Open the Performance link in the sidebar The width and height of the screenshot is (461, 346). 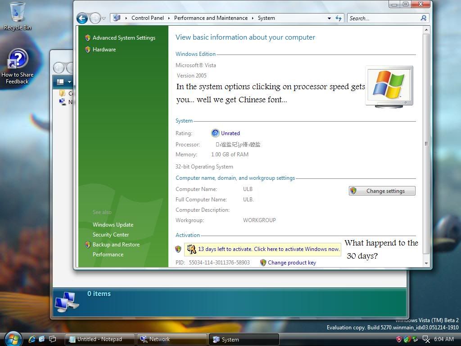[x=108, y=255]
